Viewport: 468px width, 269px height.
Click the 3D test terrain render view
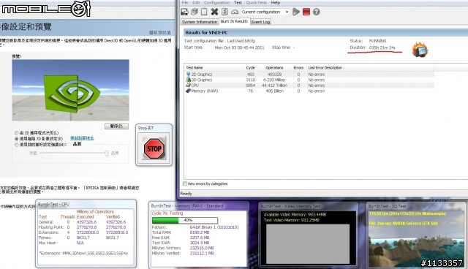pos(416,239)
